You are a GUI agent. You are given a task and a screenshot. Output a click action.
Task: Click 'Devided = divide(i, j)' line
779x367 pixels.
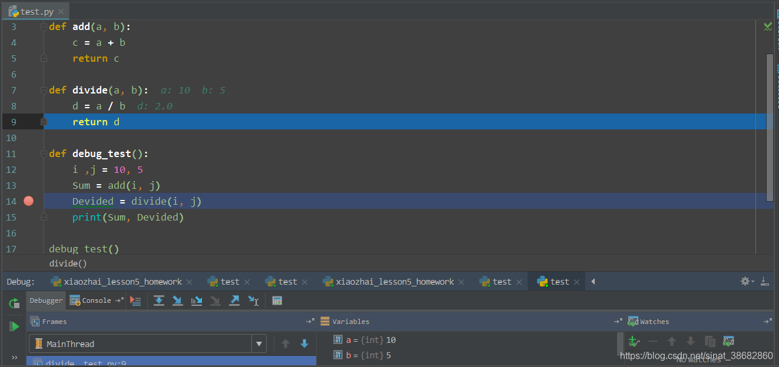(137, 201)
